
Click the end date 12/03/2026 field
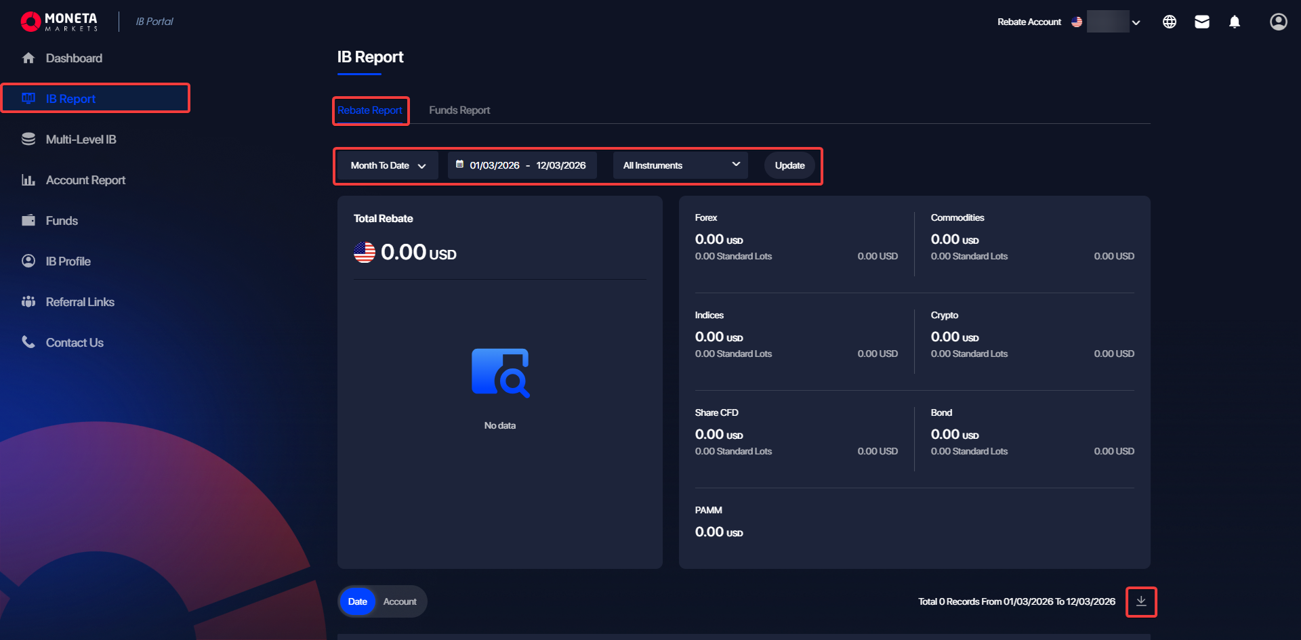tap(561, 165)
